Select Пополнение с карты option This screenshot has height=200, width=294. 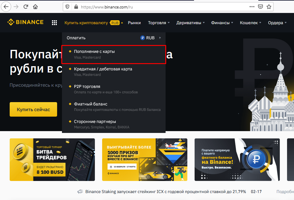(114, 54)
